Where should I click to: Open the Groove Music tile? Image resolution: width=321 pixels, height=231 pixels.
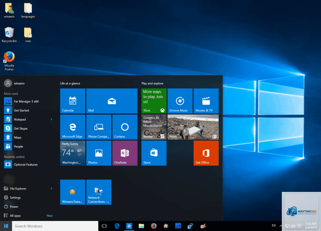(x=180, y=101)
